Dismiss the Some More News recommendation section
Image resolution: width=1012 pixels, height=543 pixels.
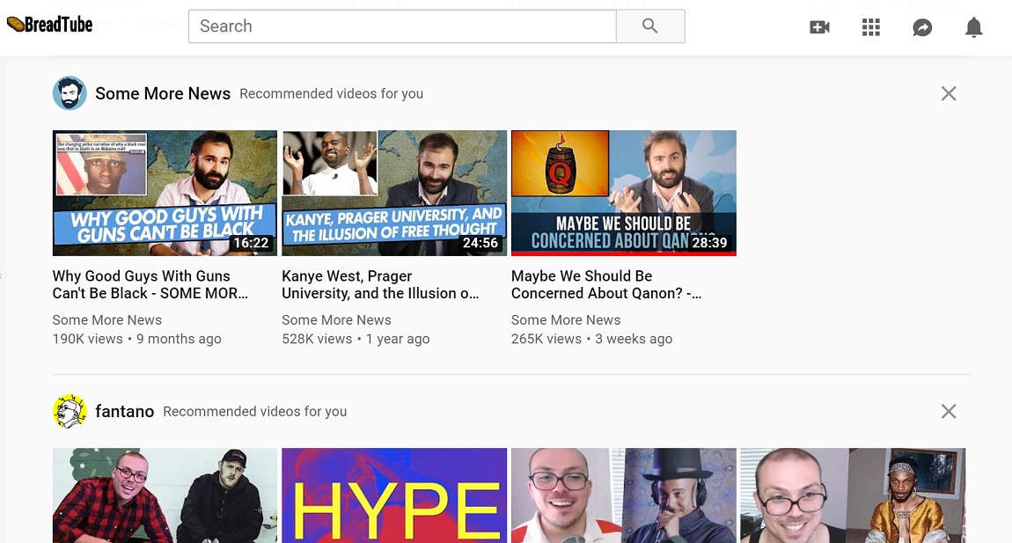point(948,93)
